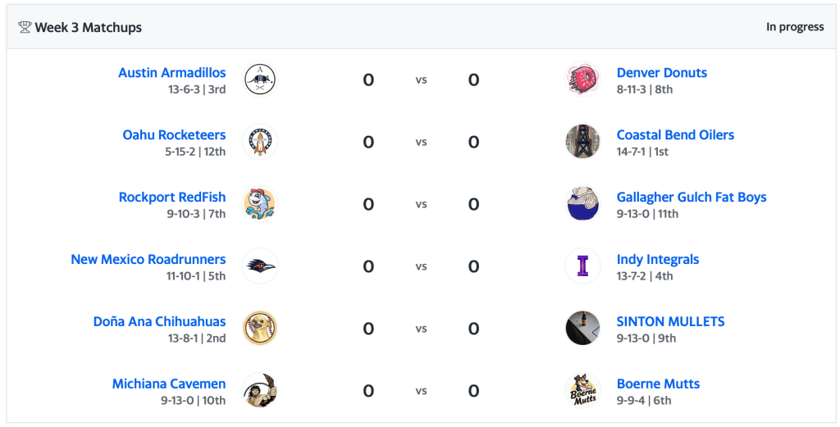Click the Week 3 Matchups heading
Screen dimensions: 840x427
[88, 28]
